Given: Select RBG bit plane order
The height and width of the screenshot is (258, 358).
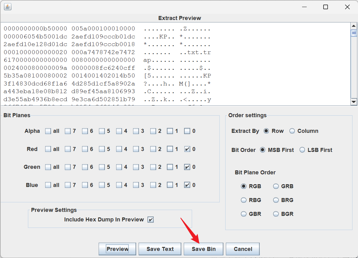Looking at the screenshot, I should pyautogui.click(x=244, y=200).
